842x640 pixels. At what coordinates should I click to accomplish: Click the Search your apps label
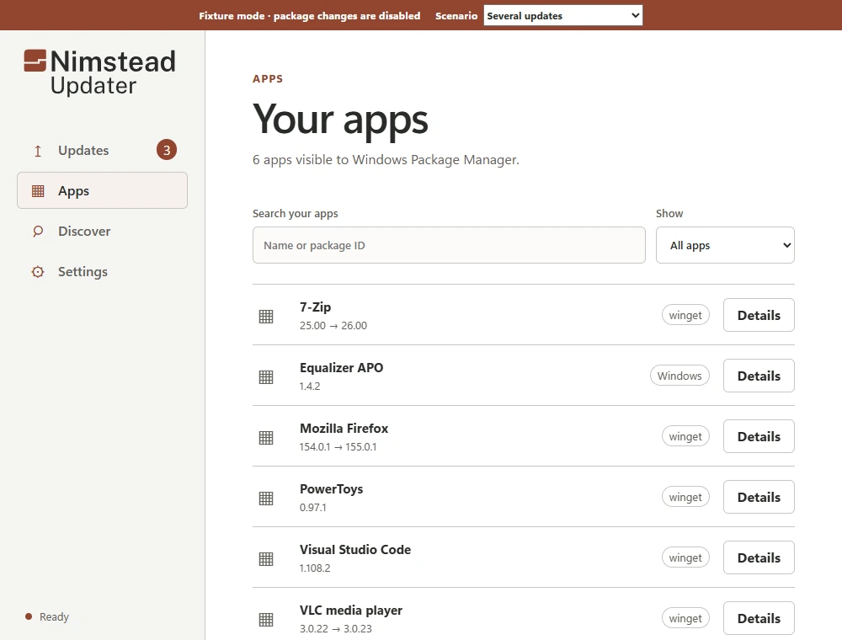(296, 213)
